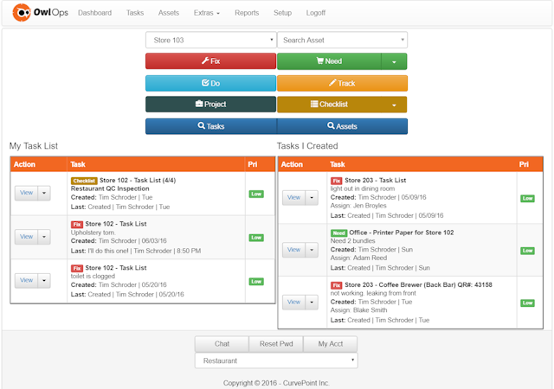This screenshot has width=554, height=389.
Task: Click the pencil icon on Track button
Action: (332, 83)
